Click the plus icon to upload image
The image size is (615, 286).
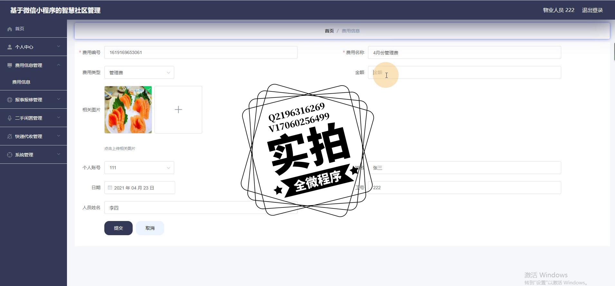178,110
